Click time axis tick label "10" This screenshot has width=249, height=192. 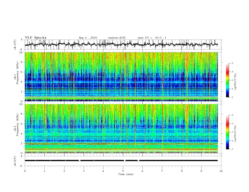(221, 171)
